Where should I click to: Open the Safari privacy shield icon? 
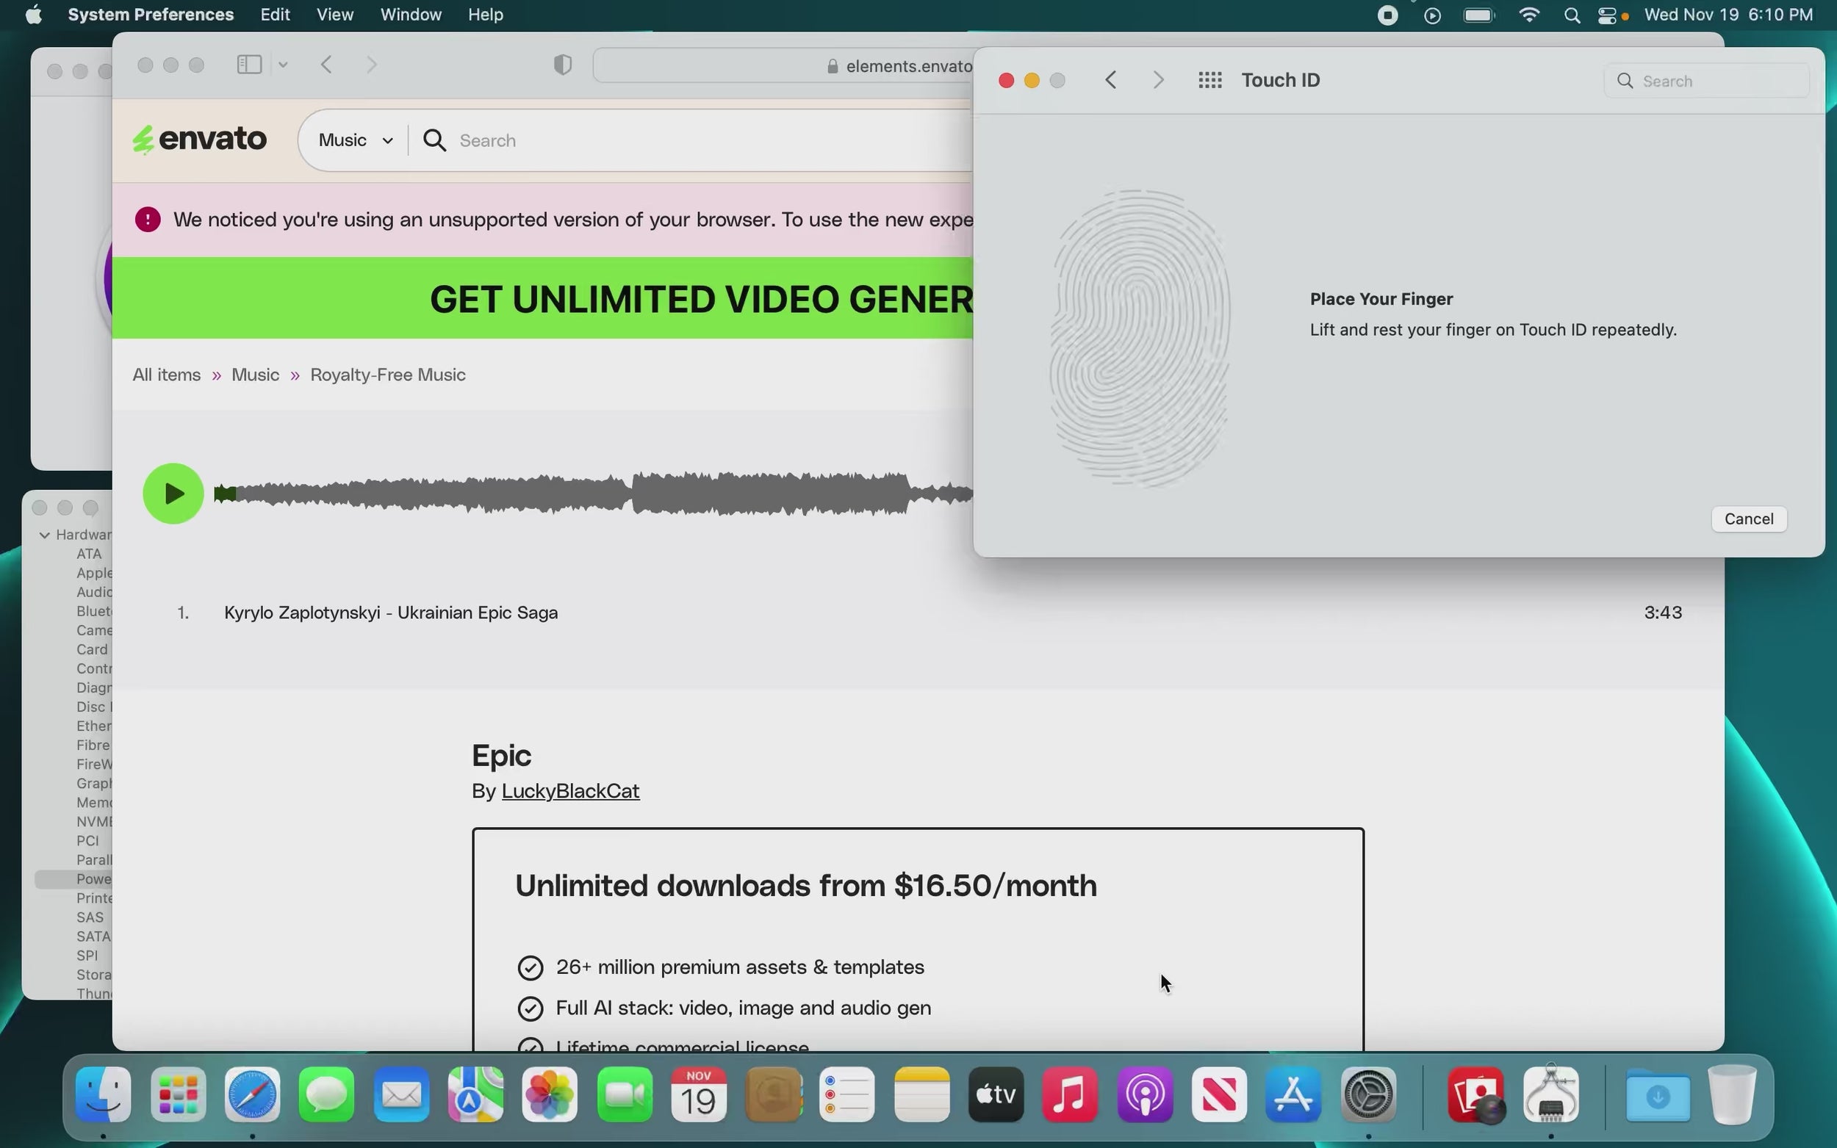(562, 65)
